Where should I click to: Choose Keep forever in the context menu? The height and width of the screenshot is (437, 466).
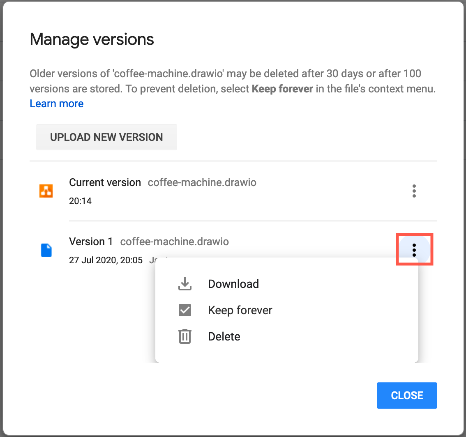pyautogui.click(x=240, y=310)
